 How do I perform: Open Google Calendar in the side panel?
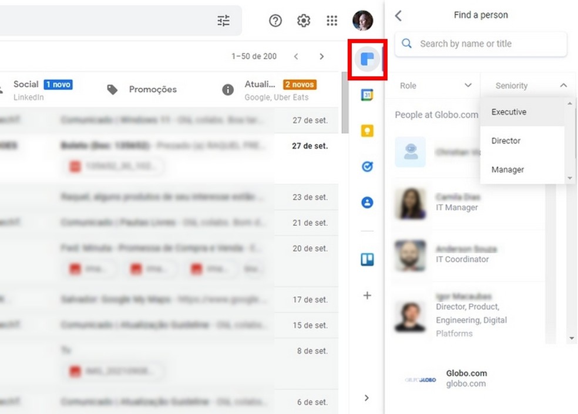tap(367, 95)
